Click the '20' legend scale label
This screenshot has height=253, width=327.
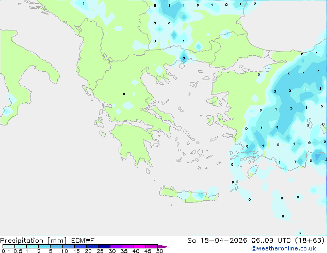click(88, 251)
